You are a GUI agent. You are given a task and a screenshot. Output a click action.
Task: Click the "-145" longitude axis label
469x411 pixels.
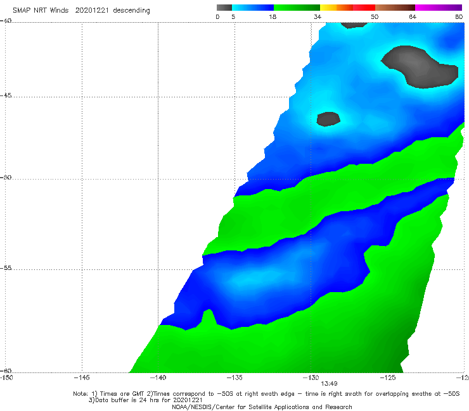pos(82,377)
